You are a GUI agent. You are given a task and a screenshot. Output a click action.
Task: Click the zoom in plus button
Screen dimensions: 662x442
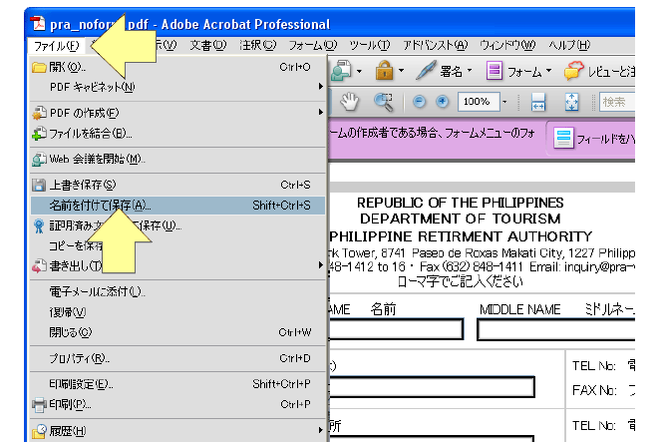click(442, 102)
